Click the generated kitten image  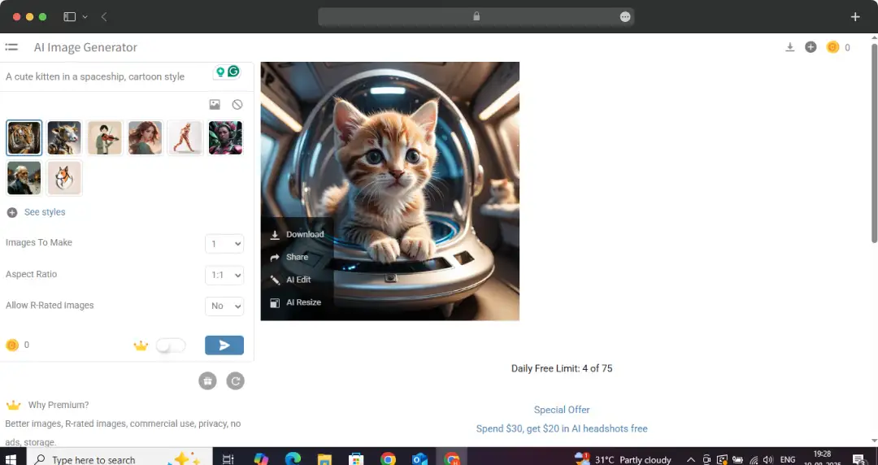click(x=389, y=191)
